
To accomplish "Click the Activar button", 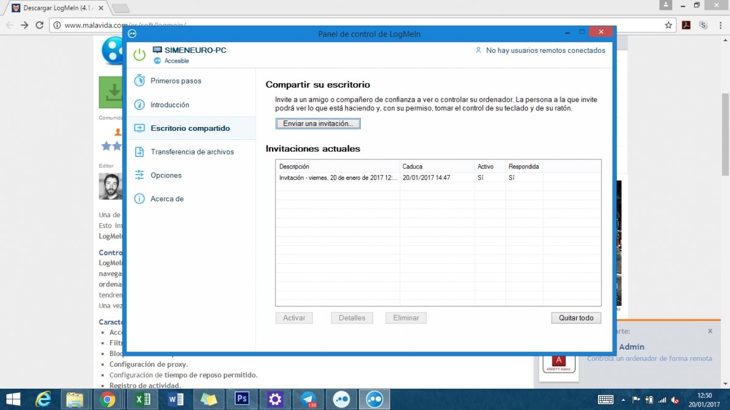I will point(294,318).
